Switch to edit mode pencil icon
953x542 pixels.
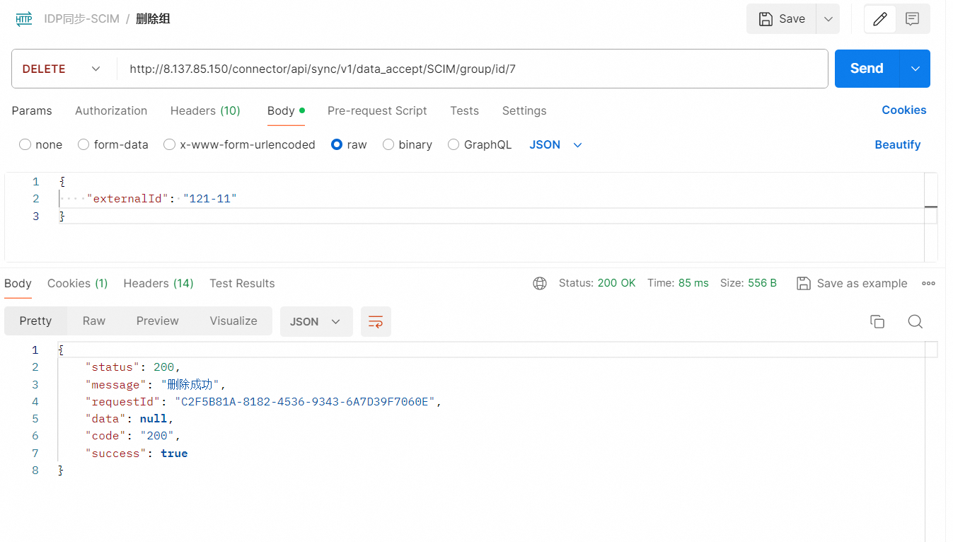click(880, 19)
